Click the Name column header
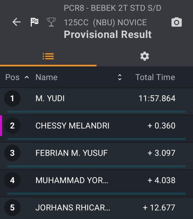 click(46, 77)
